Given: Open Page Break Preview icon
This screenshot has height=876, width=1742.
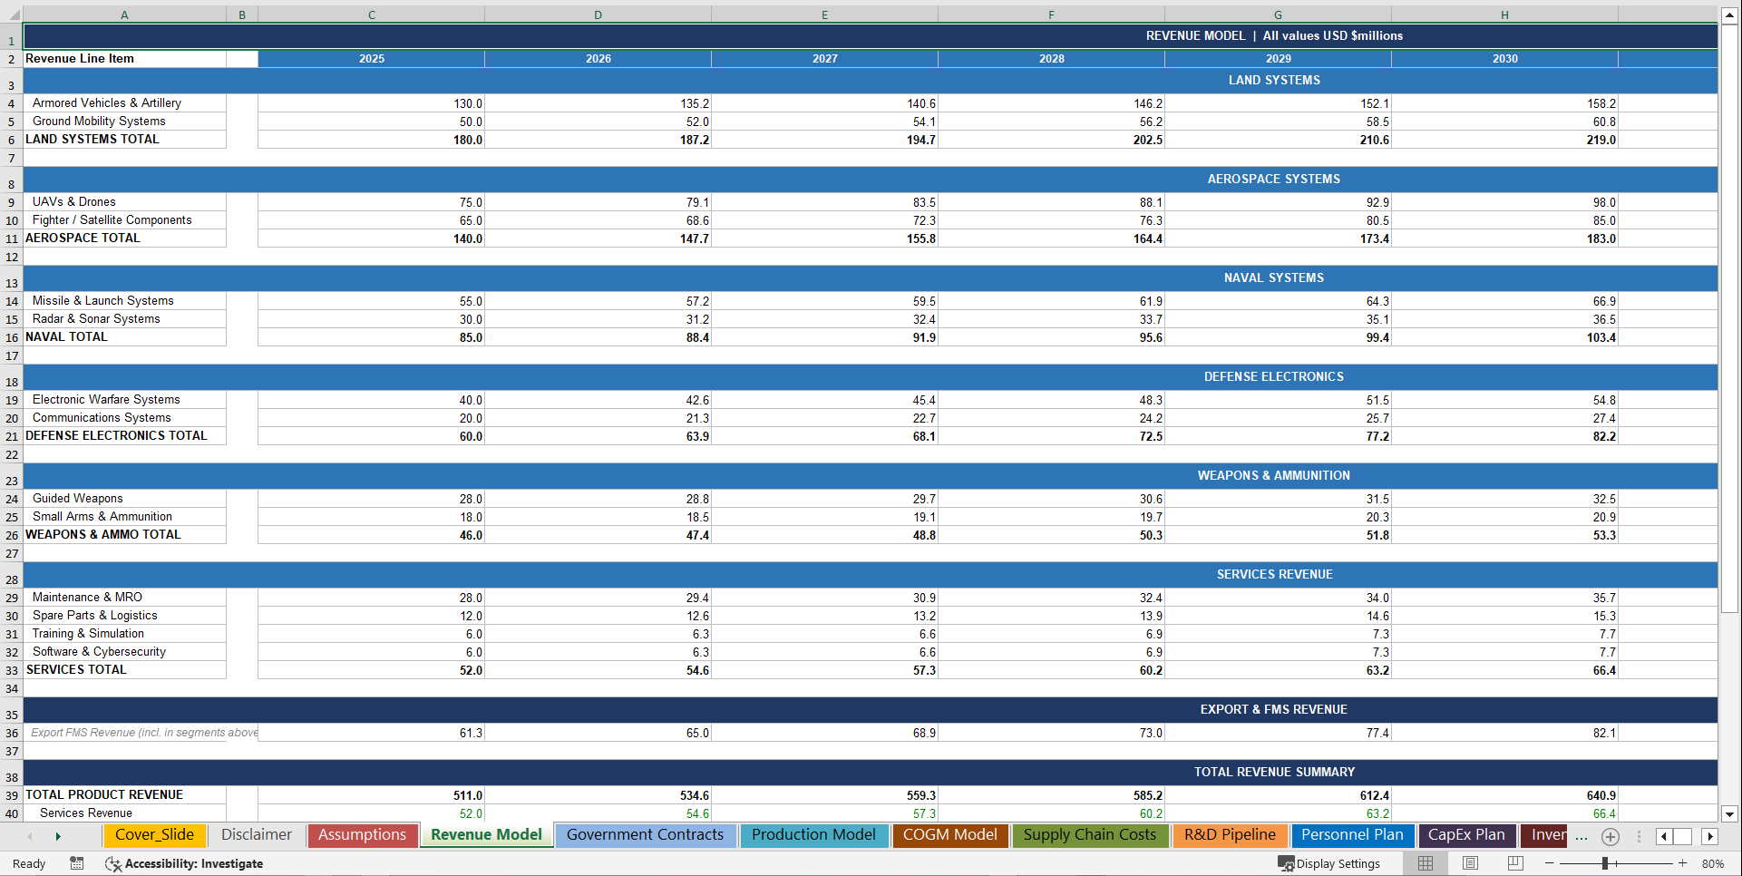Looking at the screenshot, I should (1516, 863).
